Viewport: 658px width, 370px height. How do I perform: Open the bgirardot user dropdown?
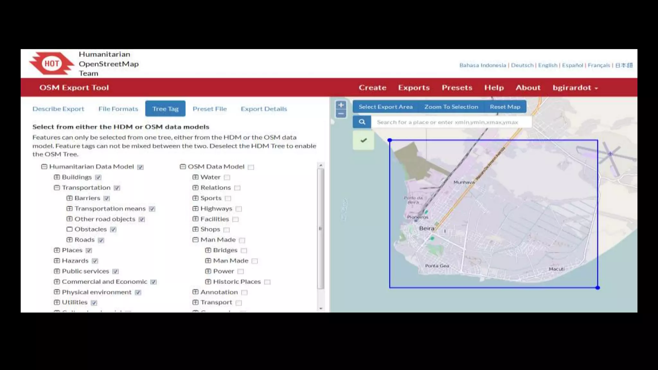575,88
